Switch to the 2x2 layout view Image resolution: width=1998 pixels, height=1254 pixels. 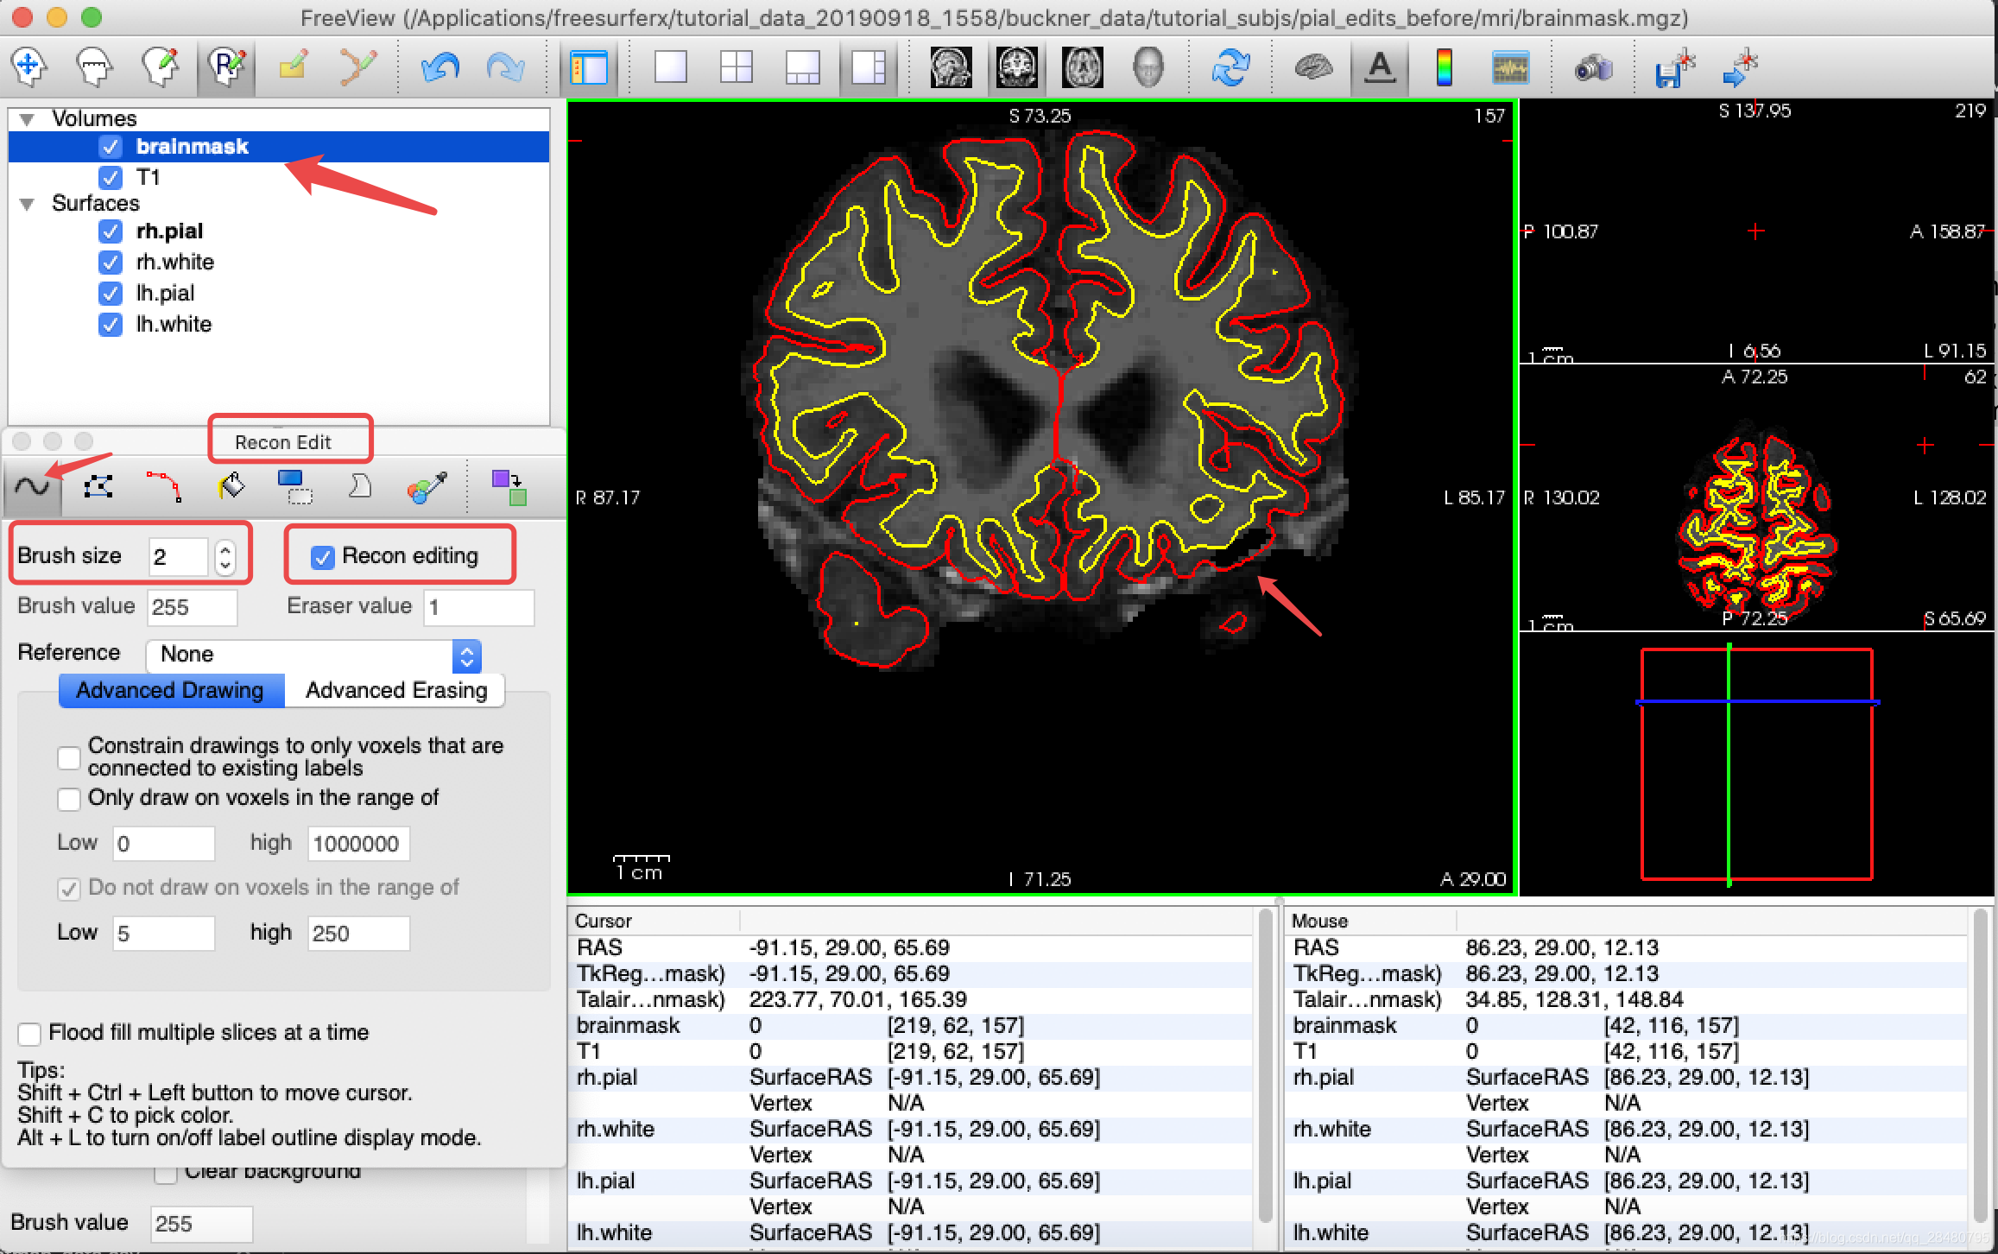click(737, 66)
